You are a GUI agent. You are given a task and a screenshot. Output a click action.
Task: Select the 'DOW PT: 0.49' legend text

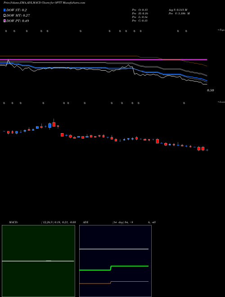[18, 21]
